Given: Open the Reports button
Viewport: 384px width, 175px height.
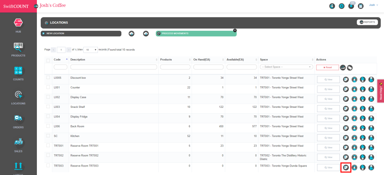Looking at the screenshot, I should 367,22.
